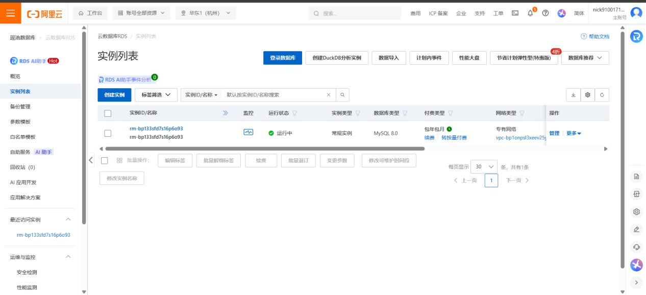Image resolution: width=646 pixels, height=295 pixels.
Task: Open the colorful AI assistant icon in the top bar
Action: [x=562, y=13]
